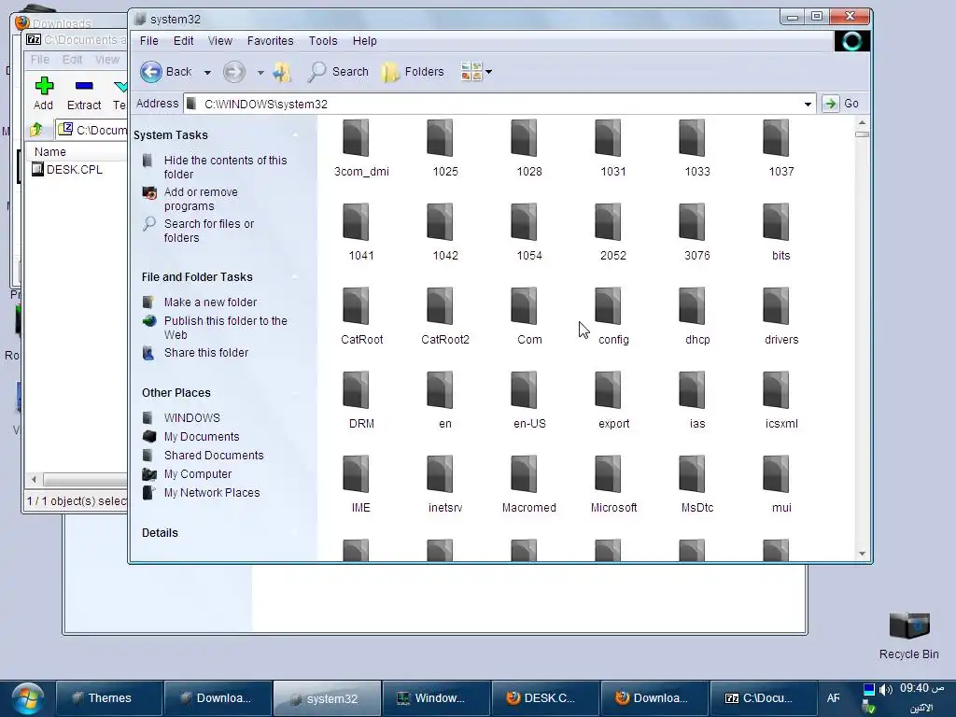Click the Search magnifier toolbar button
Screen dimensions: 956x717
tap(338, 72)
